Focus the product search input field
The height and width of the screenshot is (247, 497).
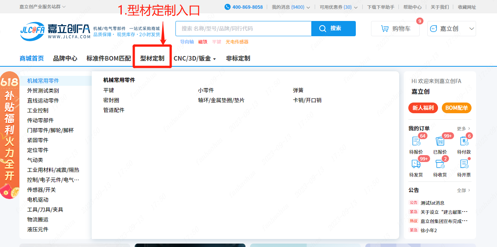(x=244, y=29)
